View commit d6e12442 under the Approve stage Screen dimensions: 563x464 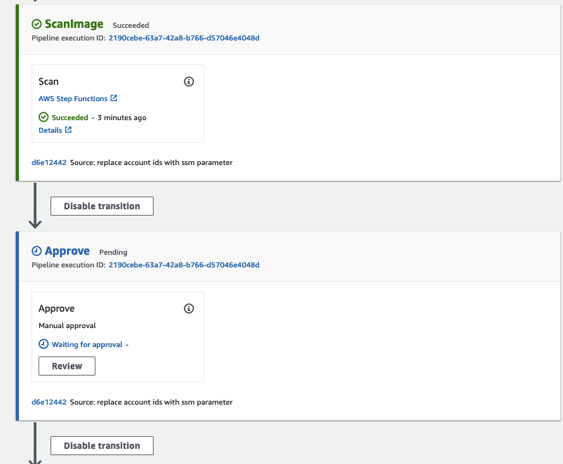click(48, 402)
